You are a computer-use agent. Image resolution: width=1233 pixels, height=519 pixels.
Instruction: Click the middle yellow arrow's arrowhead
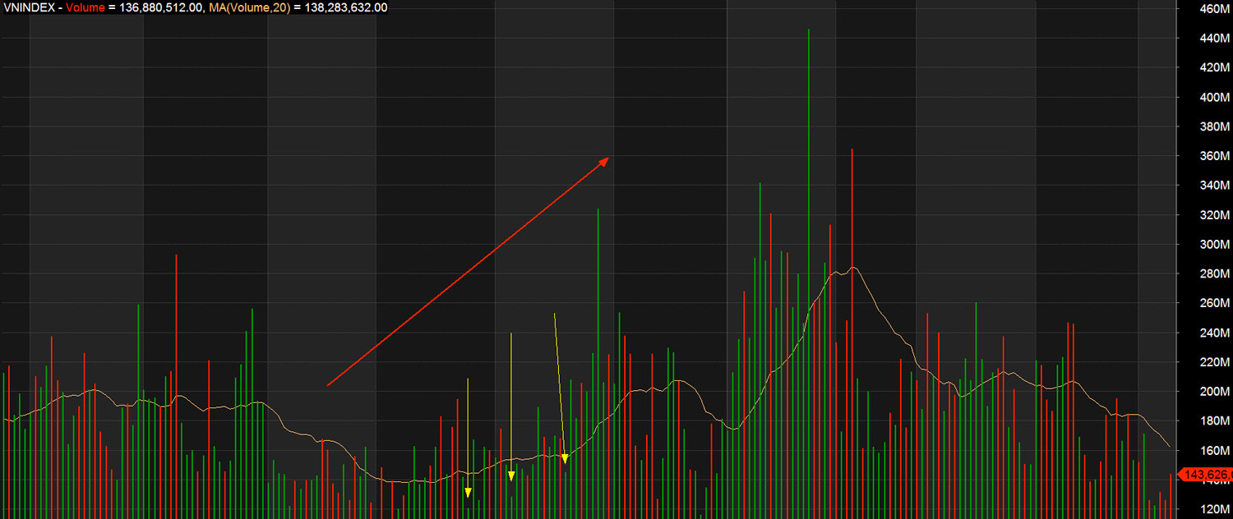pos(511,476)
